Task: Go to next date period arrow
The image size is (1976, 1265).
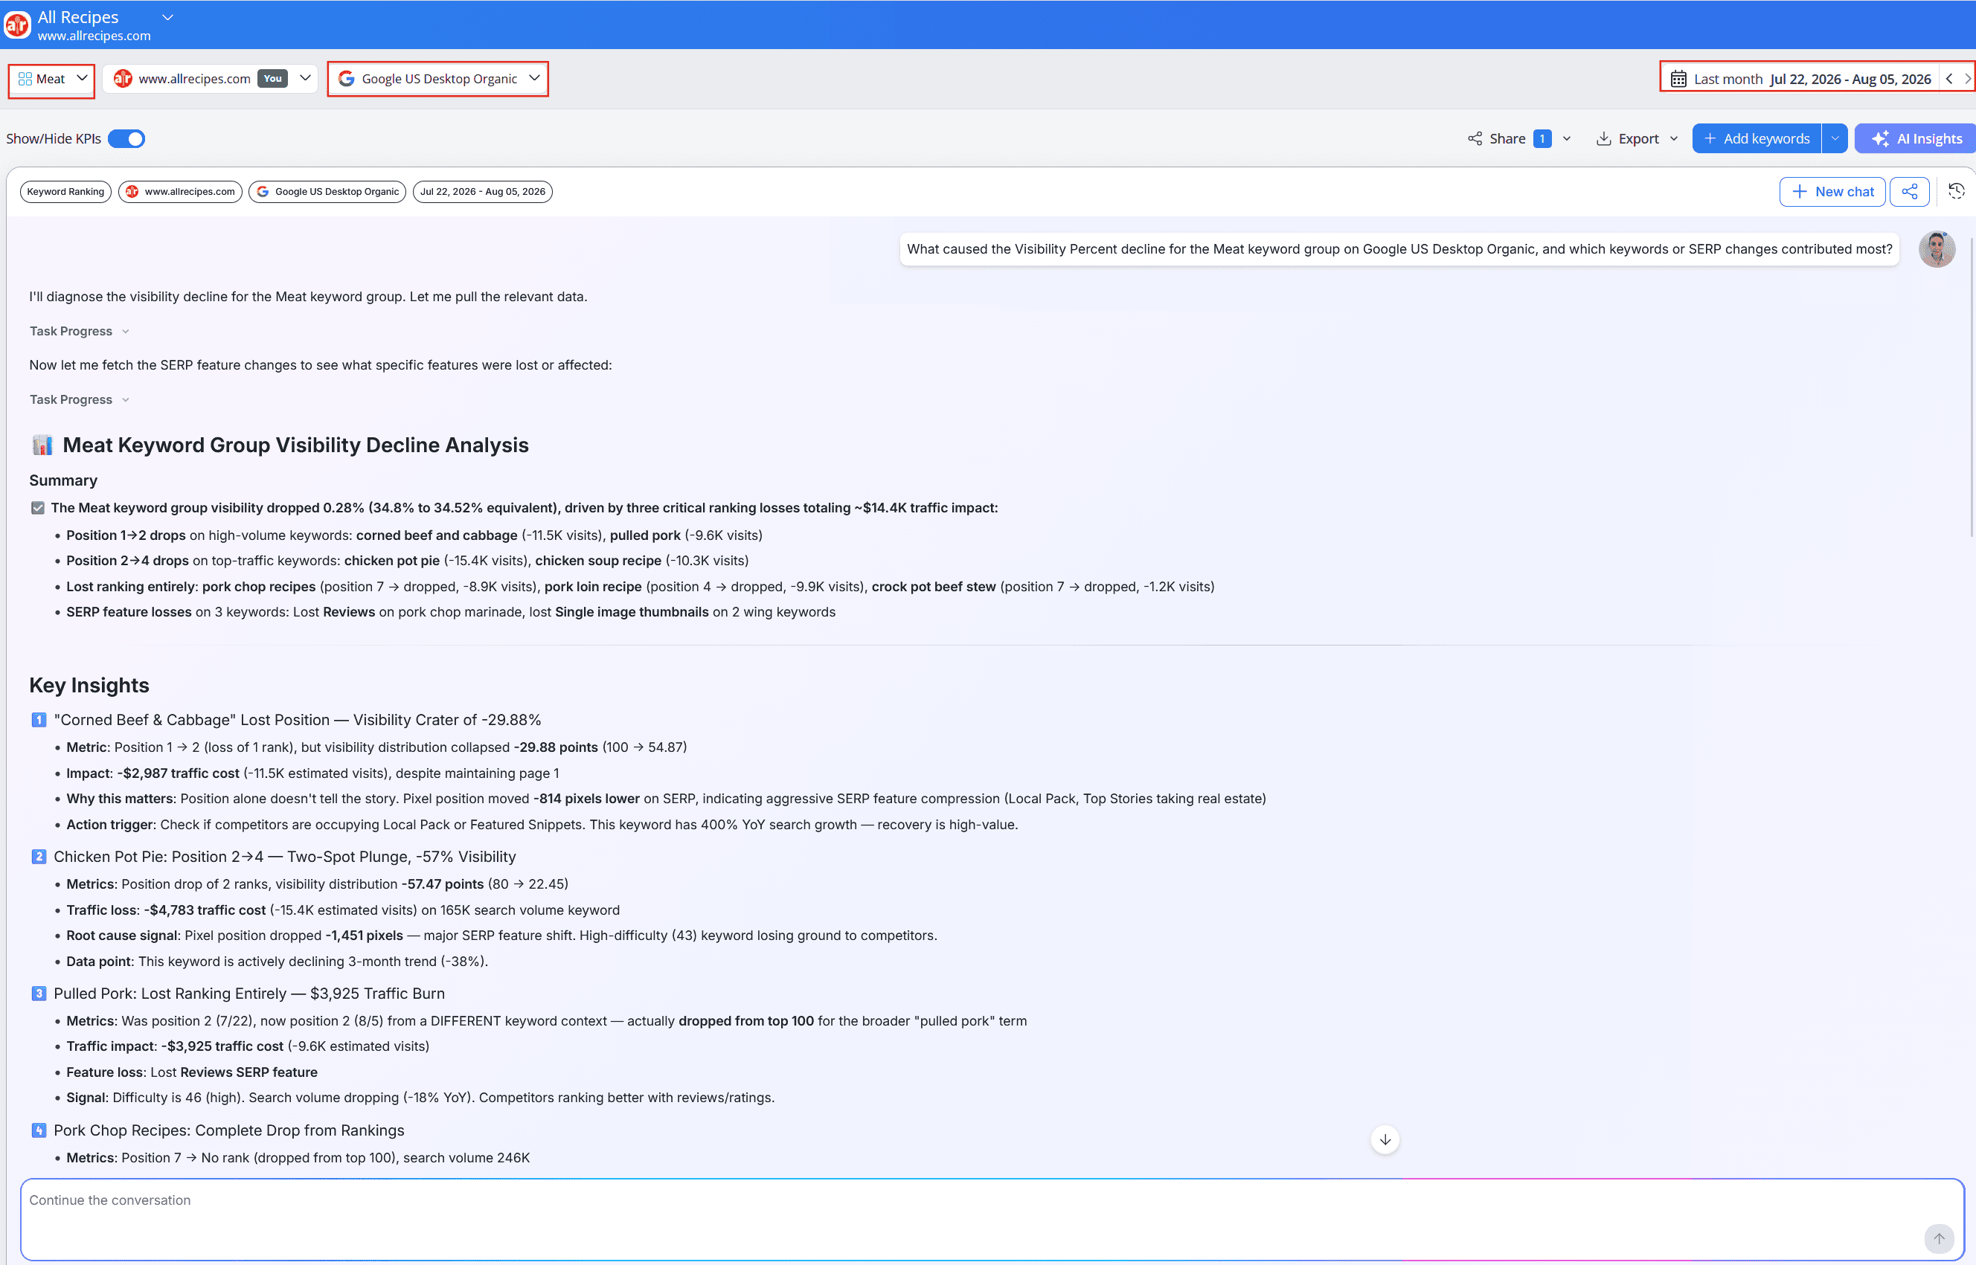Action: point(1967,79)
